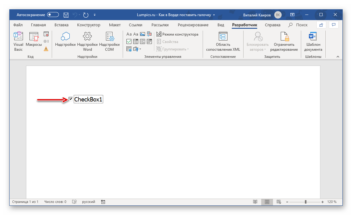Click the Redo/Repeat arrow
The width and height of the screenshot is (352, 215).
click(x=86, y=15)
